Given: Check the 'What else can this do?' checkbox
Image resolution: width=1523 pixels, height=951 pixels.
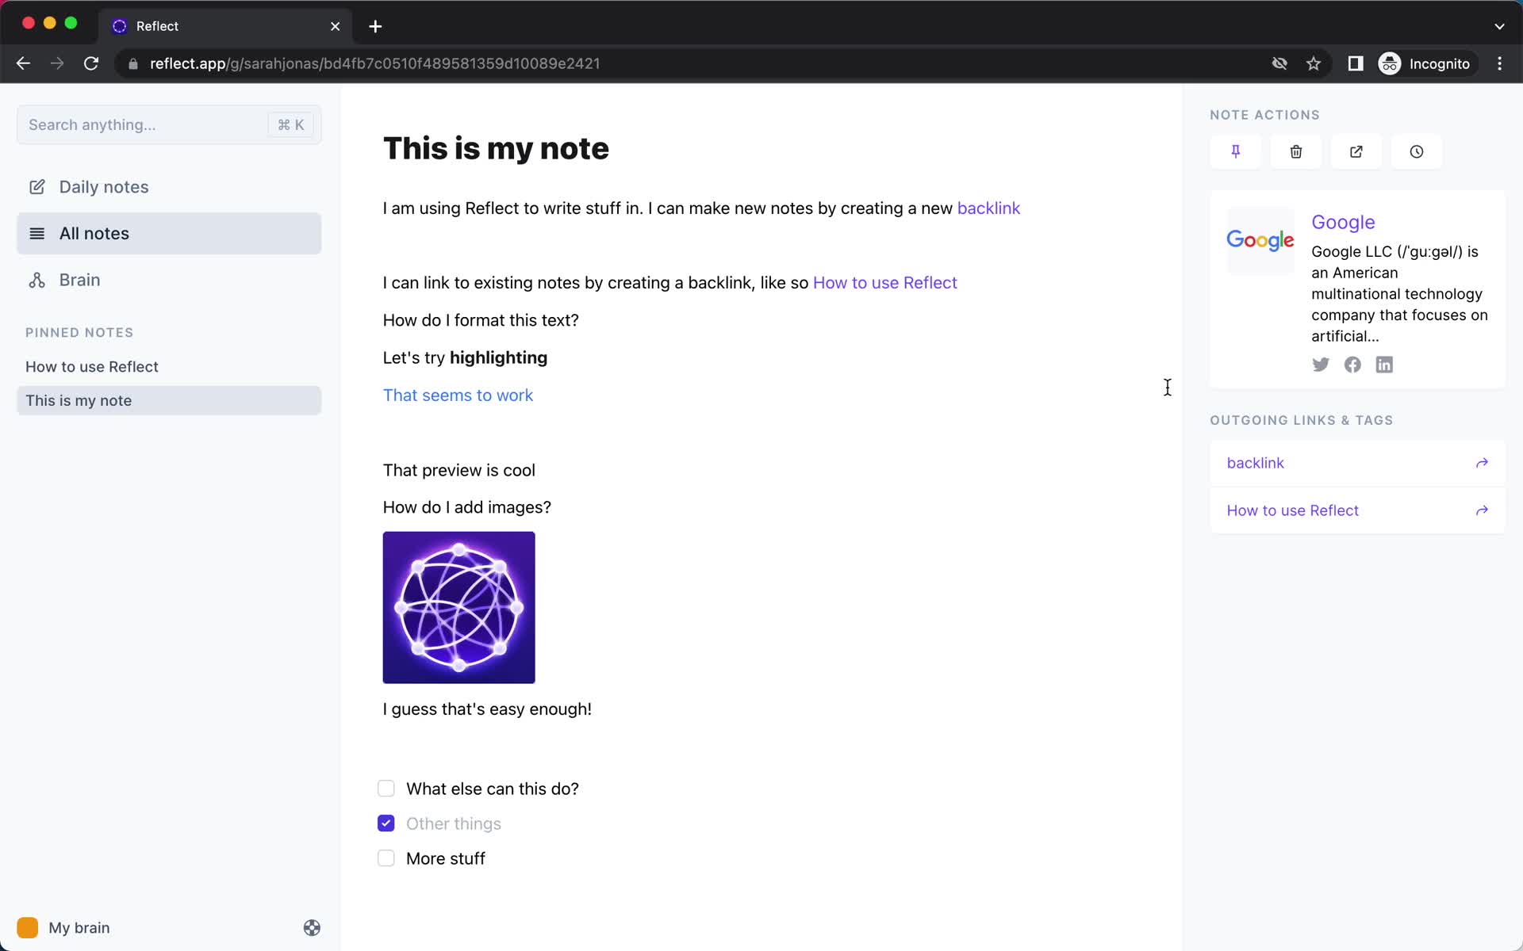Looking at the screenshot, I should coord(386,789).
